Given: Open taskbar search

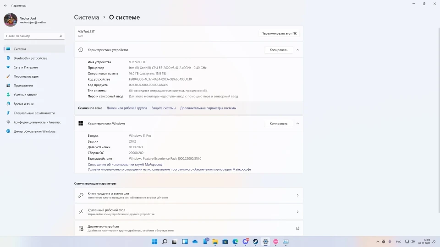Looking at the screenshot, I should click(x=165, y=242).
